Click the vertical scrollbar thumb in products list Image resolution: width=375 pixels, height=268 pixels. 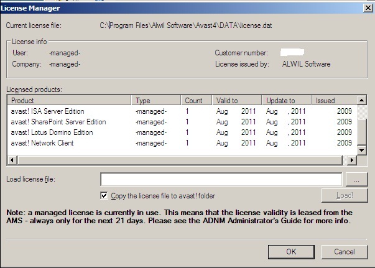[361, 132]
